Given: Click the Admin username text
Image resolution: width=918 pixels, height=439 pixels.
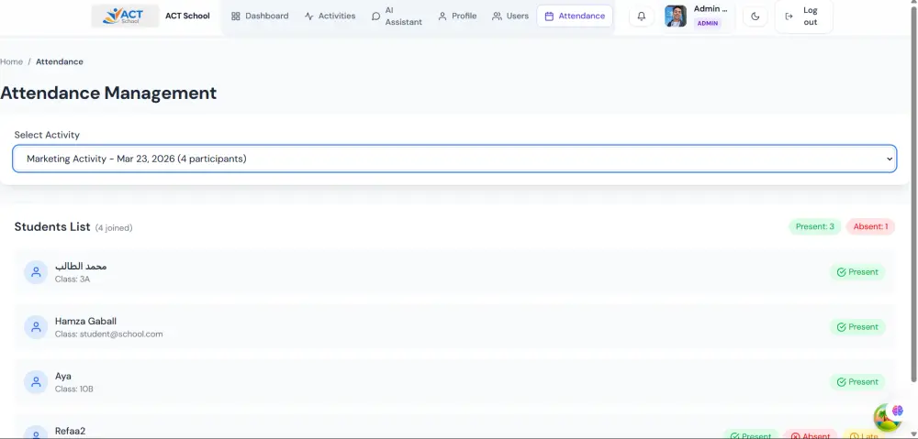Looking at the screenshot, I should pyautogui.click(x=711, y=9).
